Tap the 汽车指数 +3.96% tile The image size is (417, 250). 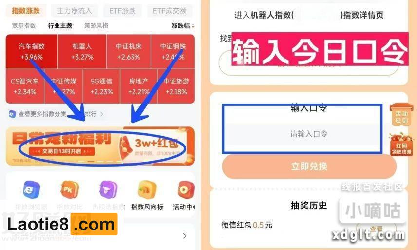pos(32,51)
